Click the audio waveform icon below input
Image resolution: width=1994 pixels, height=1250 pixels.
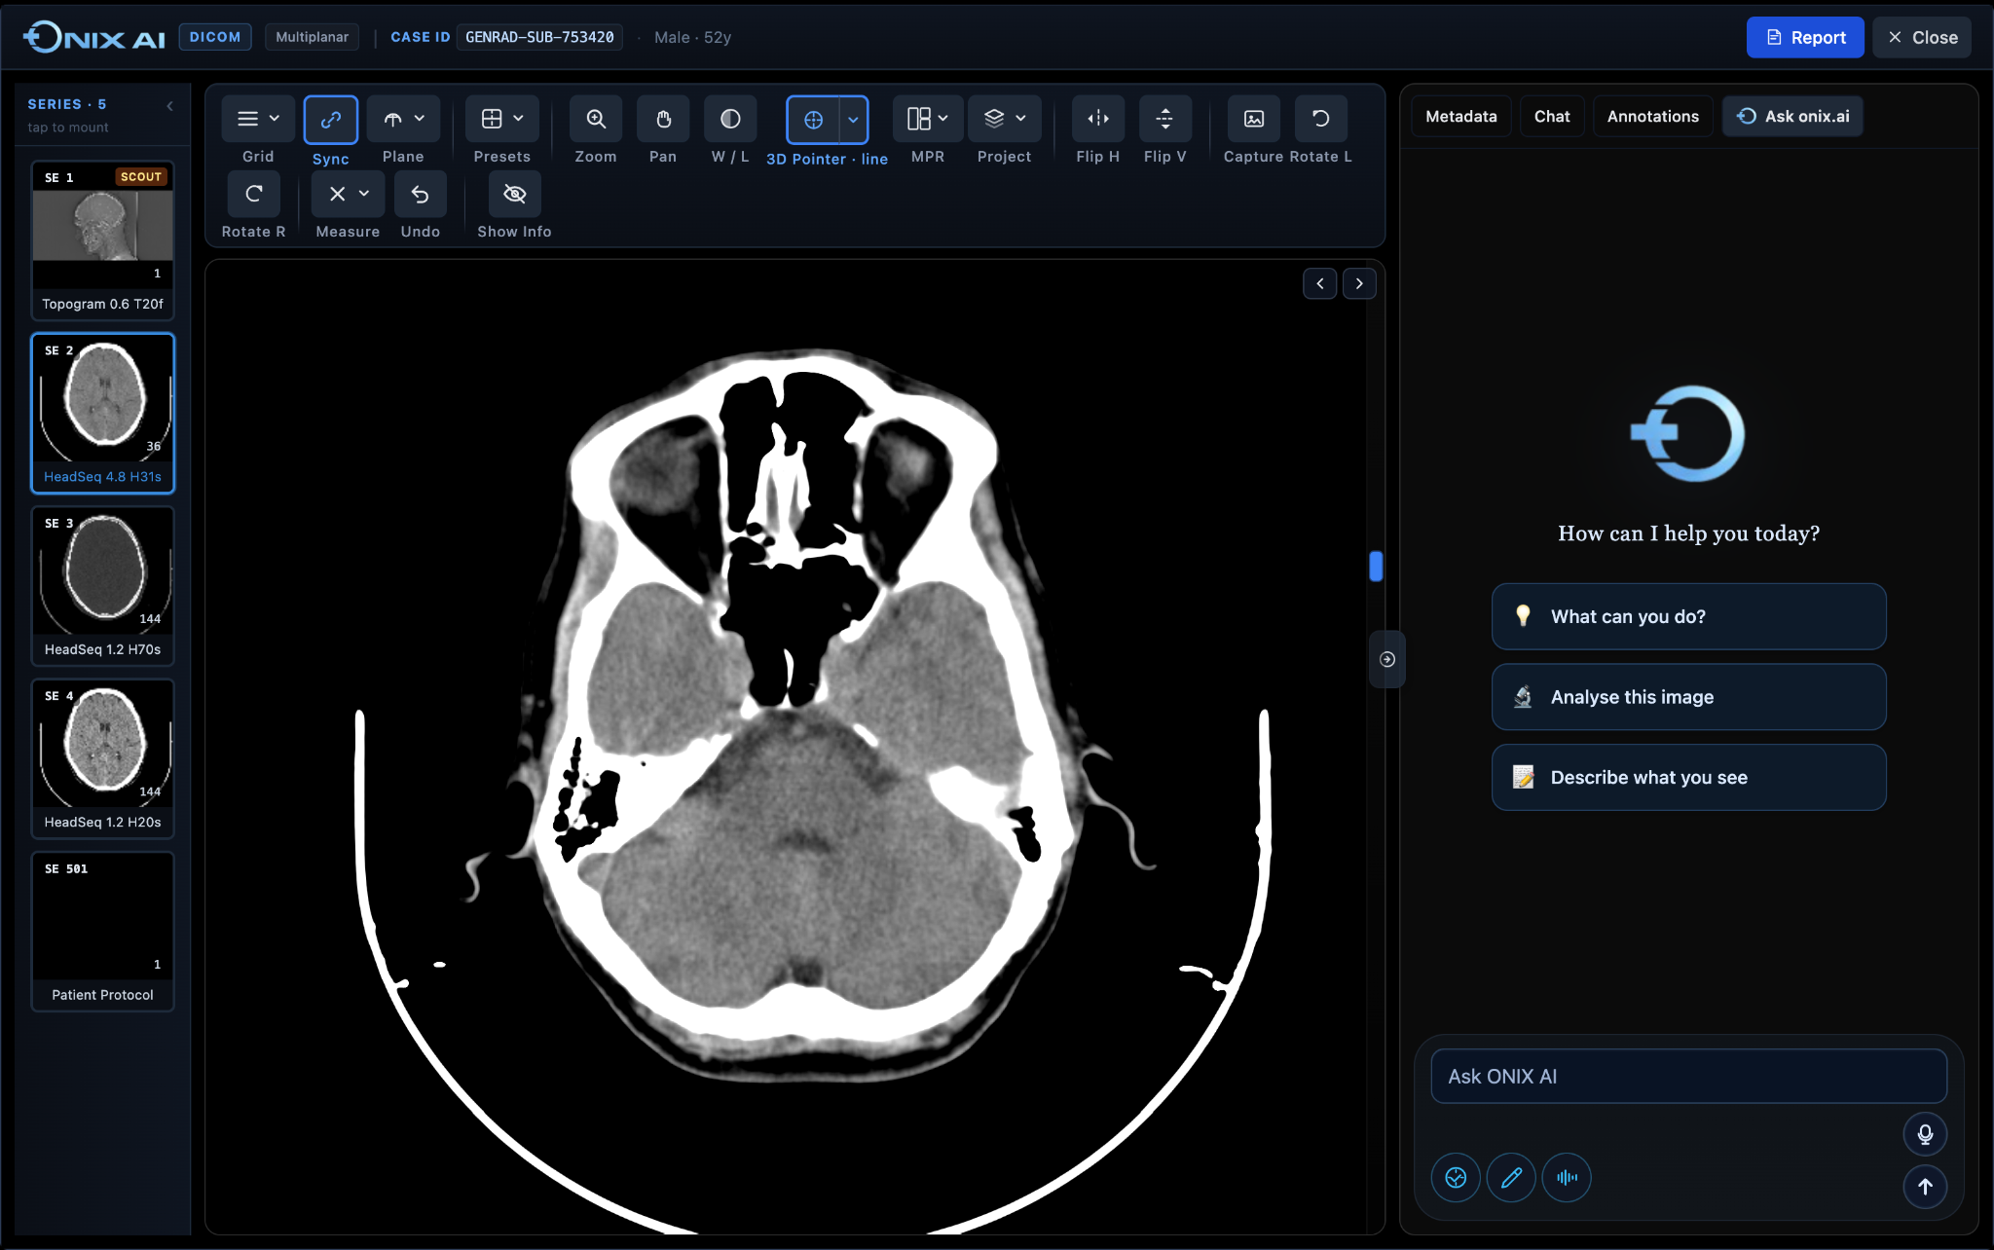(x=1567, y=1178)
